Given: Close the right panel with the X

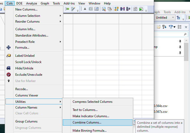Looking at the screenshot, I should 186,27.
